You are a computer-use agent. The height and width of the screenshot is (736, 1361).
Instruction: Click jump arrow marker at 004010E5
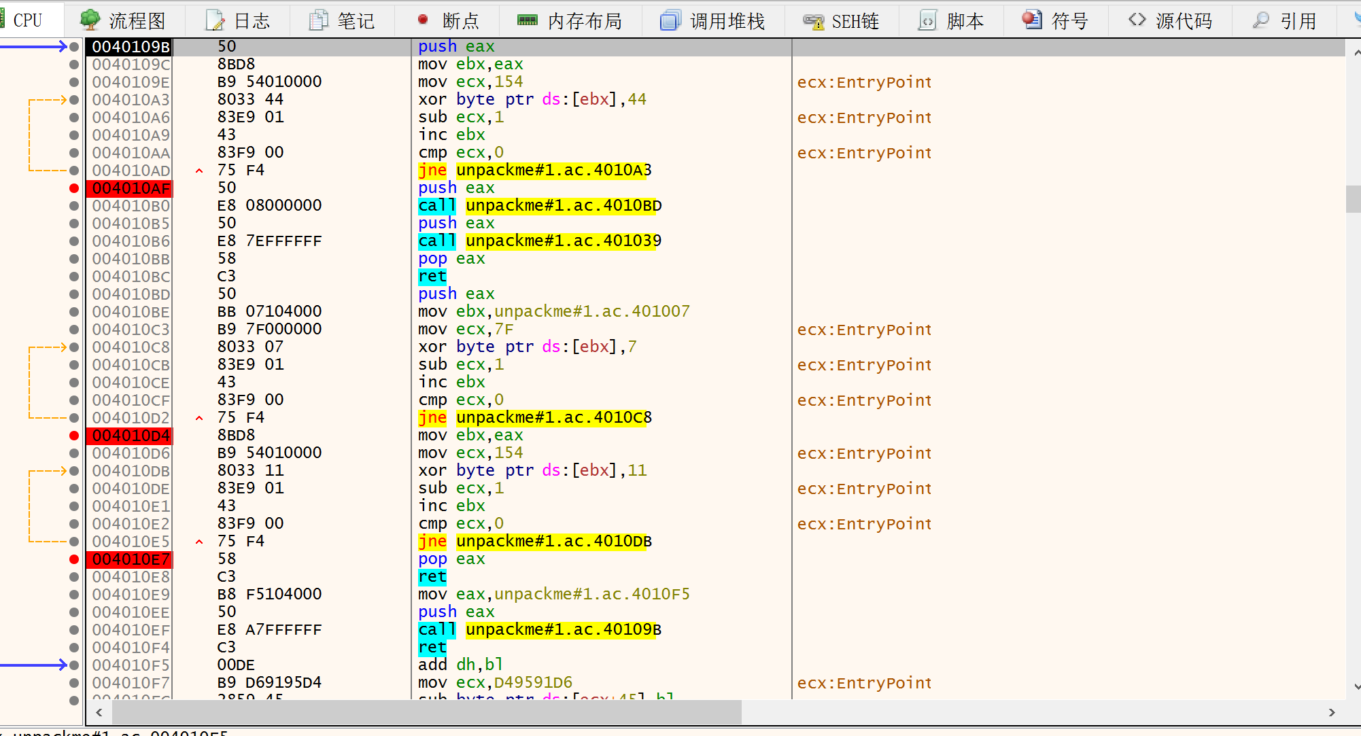[199, 542]
